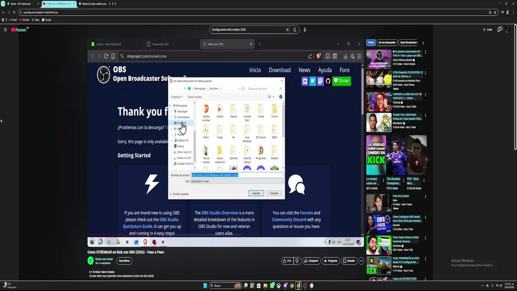Click the Nombre de archivo field
The image size is (517, 291).
click(x=237, y=175)
